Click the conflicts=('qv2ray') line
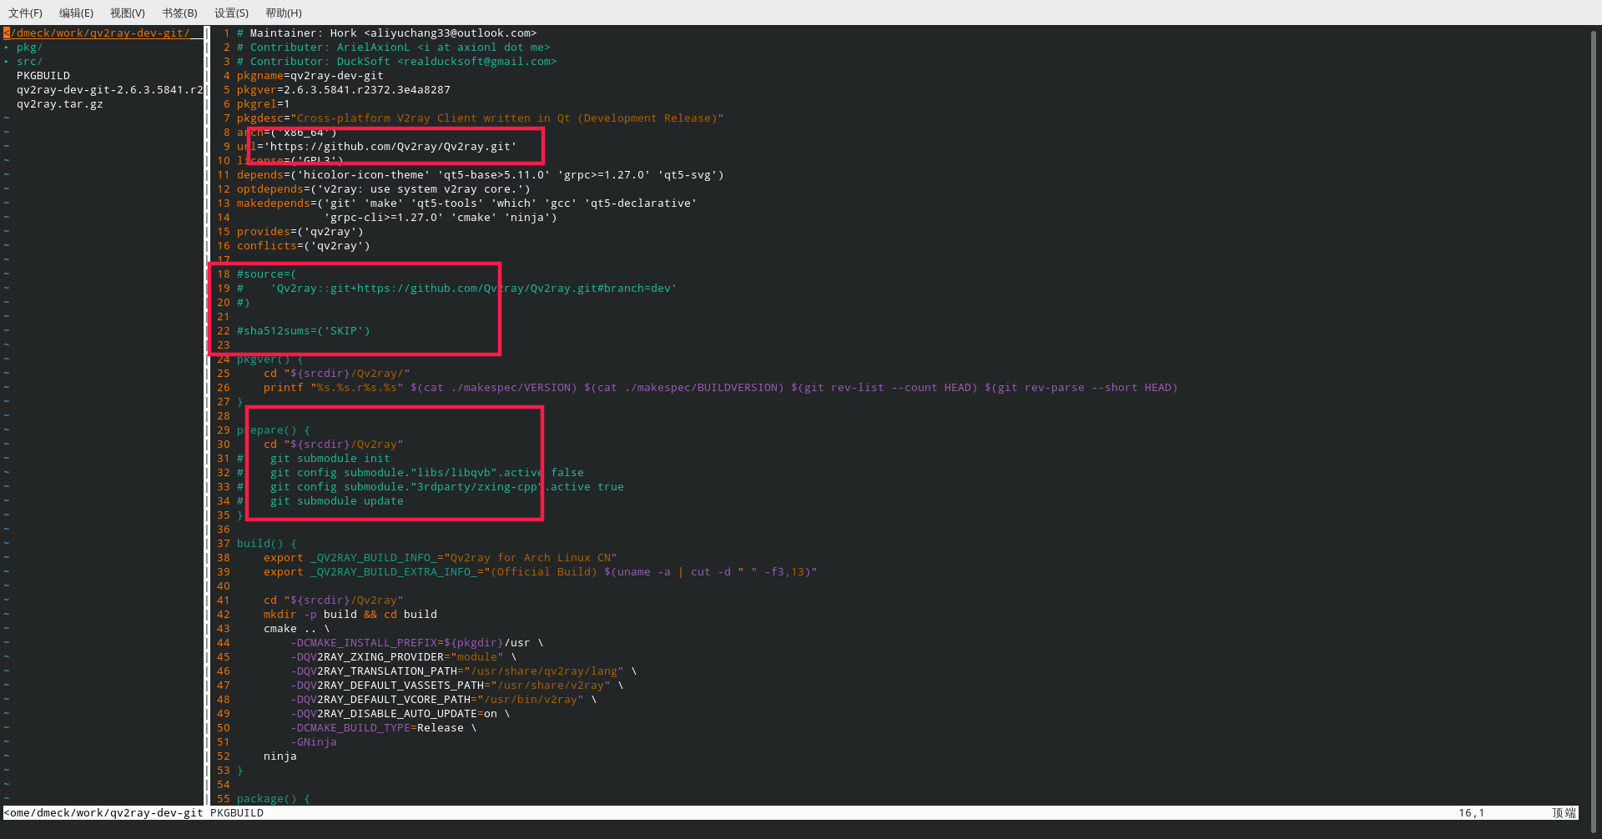 [x=304, y=246]
